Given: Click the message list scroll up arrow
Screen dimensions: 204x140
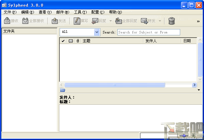Looking at the screenshot, I should (x=200, y=40).
